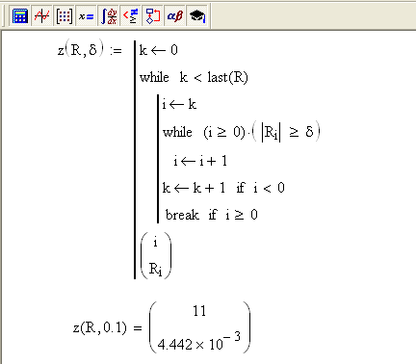Click the inner while condition with |Ri| ≥ δ

(242, 132)
